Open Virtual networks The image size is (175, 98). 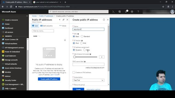tap(9, 64)
